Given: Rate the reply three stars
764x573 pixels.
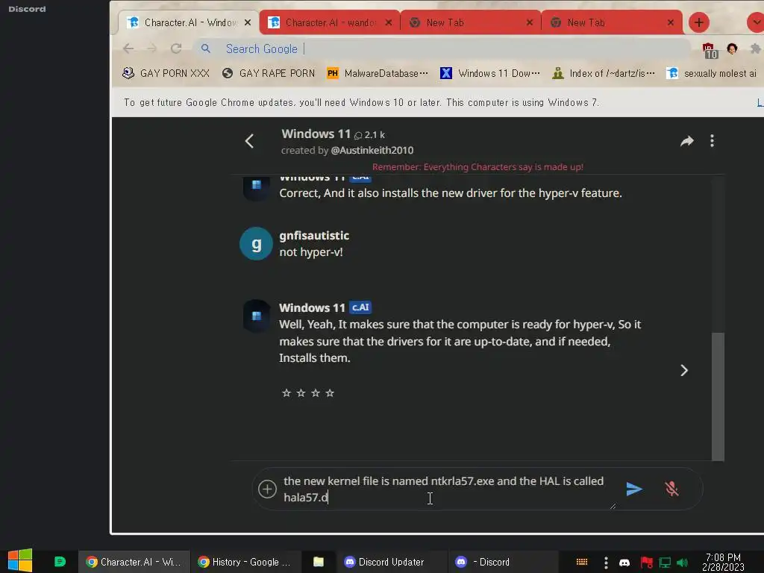Looking at the screenshot, I should click(x=316, y=392).
